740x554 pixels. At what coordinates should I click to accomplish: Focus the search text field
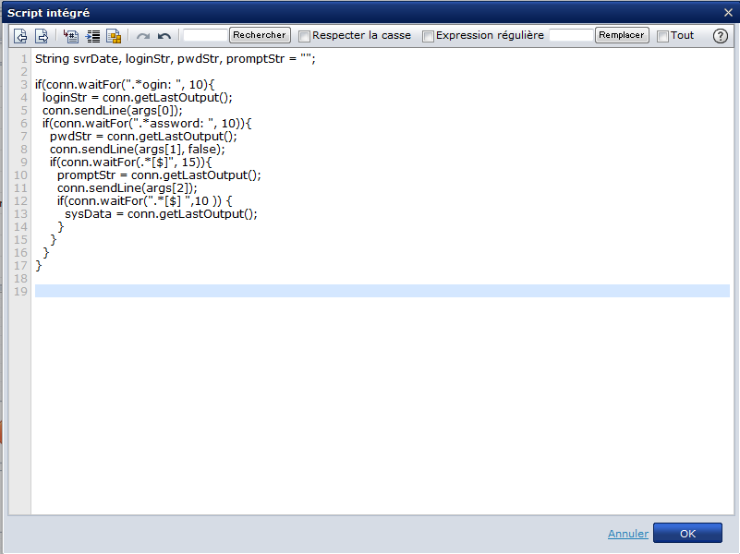coord(205,35)
